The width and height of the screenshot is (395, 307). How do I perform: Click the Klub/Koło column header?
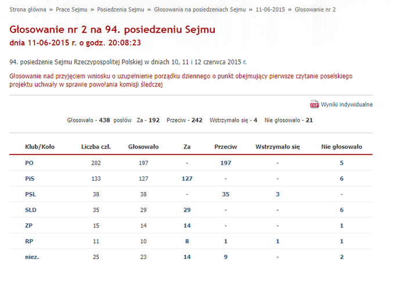pos(40,147)
